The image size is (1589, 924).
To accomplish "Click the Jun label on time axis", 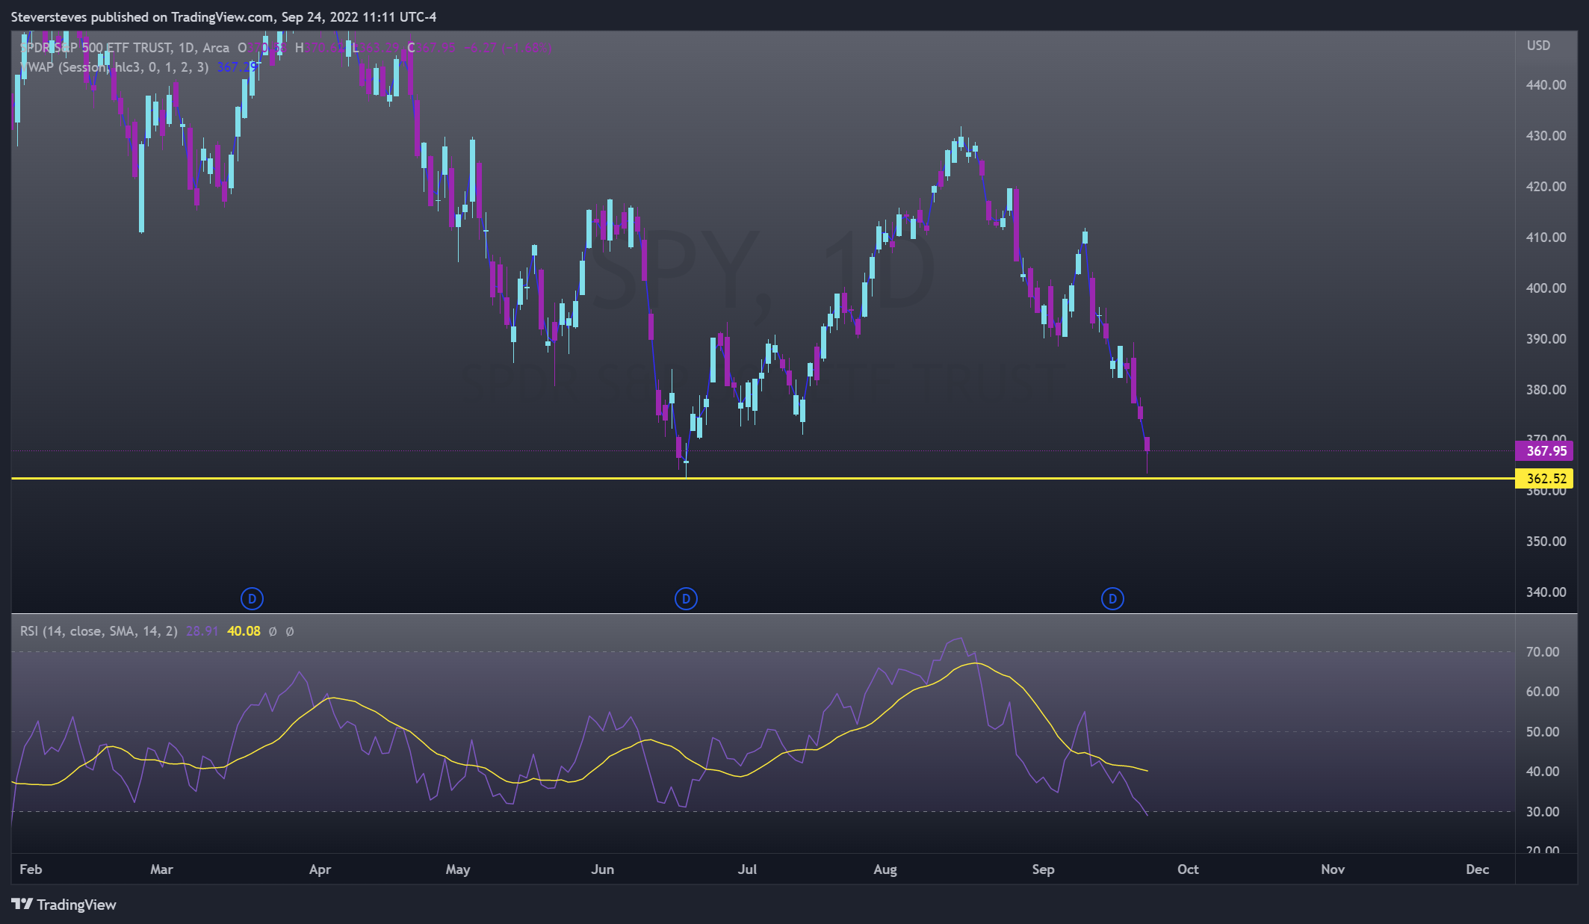I will pyautogui.click(x=602, y=869).
